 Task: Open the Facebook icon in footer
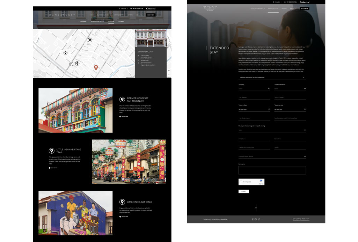[x=253, y=219]
